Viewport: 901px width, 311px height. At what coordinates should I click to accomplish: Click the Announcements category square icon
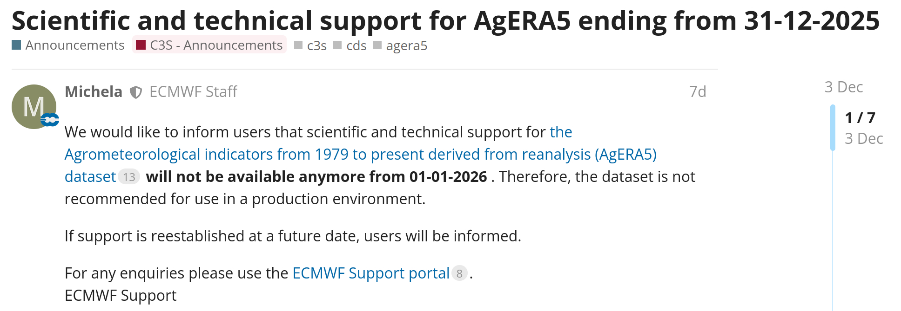[16, 45]
